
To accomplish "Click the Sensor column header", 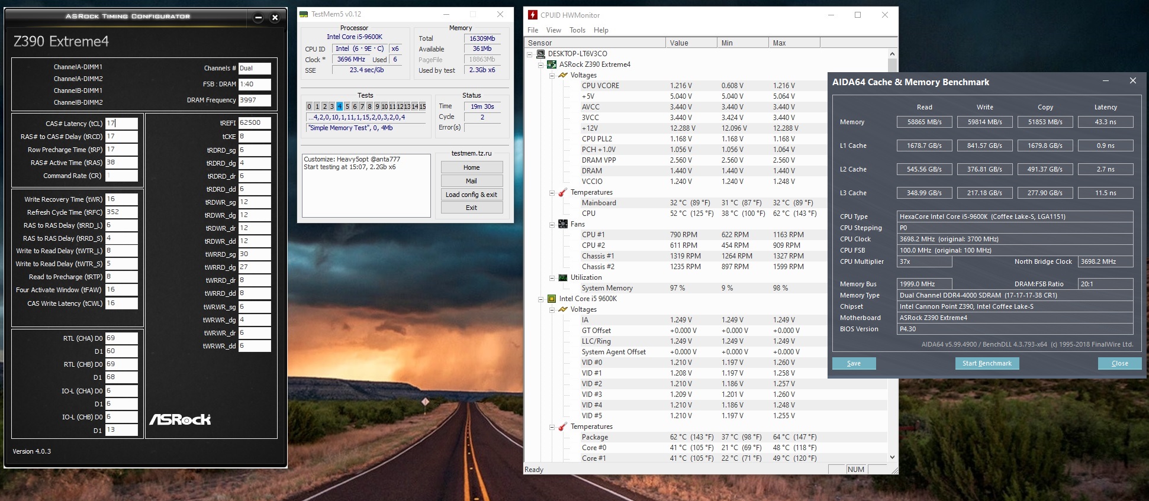I will pyautogui.click(x=595, y=43).
